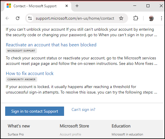
Task: Go back using the back arrow
Action: tap(7, 18)
